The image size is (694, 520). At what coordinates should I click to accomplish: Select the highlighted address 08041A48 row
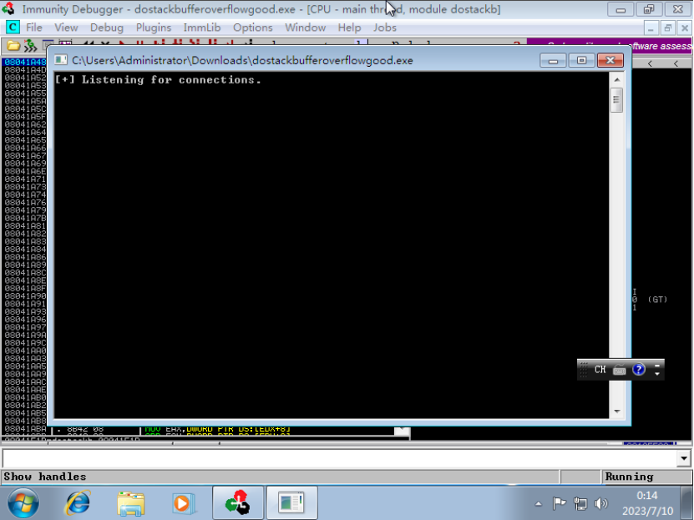tap(25, 62)
